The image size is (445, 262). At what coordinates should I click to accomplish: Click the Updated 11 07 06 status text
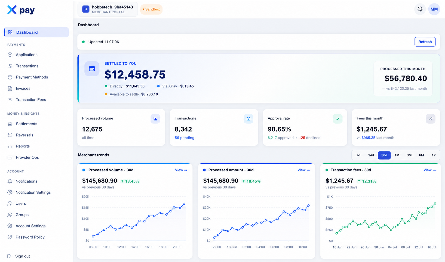[104, 42]
